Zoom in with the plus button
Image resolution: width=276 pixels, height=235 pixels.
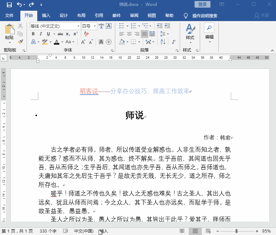pos(257,231)
